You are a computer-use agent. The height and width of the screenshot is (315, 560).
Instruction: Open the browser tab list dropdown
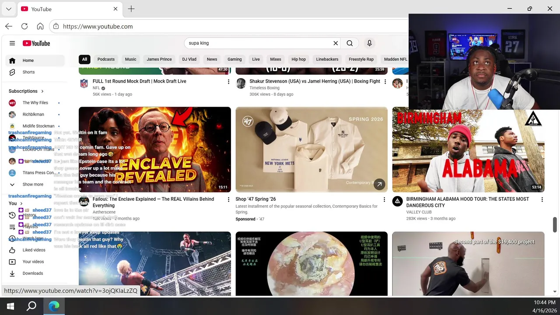click(x=8, y=9)
